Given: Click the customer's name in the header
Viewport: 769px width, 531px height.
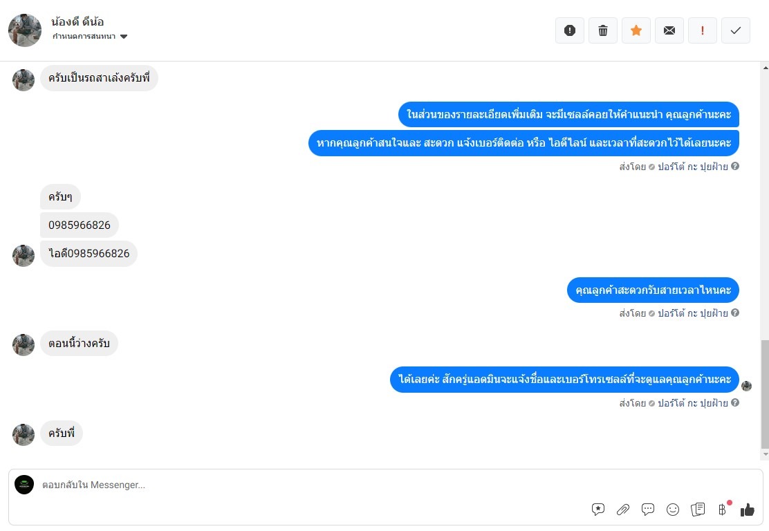Looking at the screenshot, I should (77, 21).
